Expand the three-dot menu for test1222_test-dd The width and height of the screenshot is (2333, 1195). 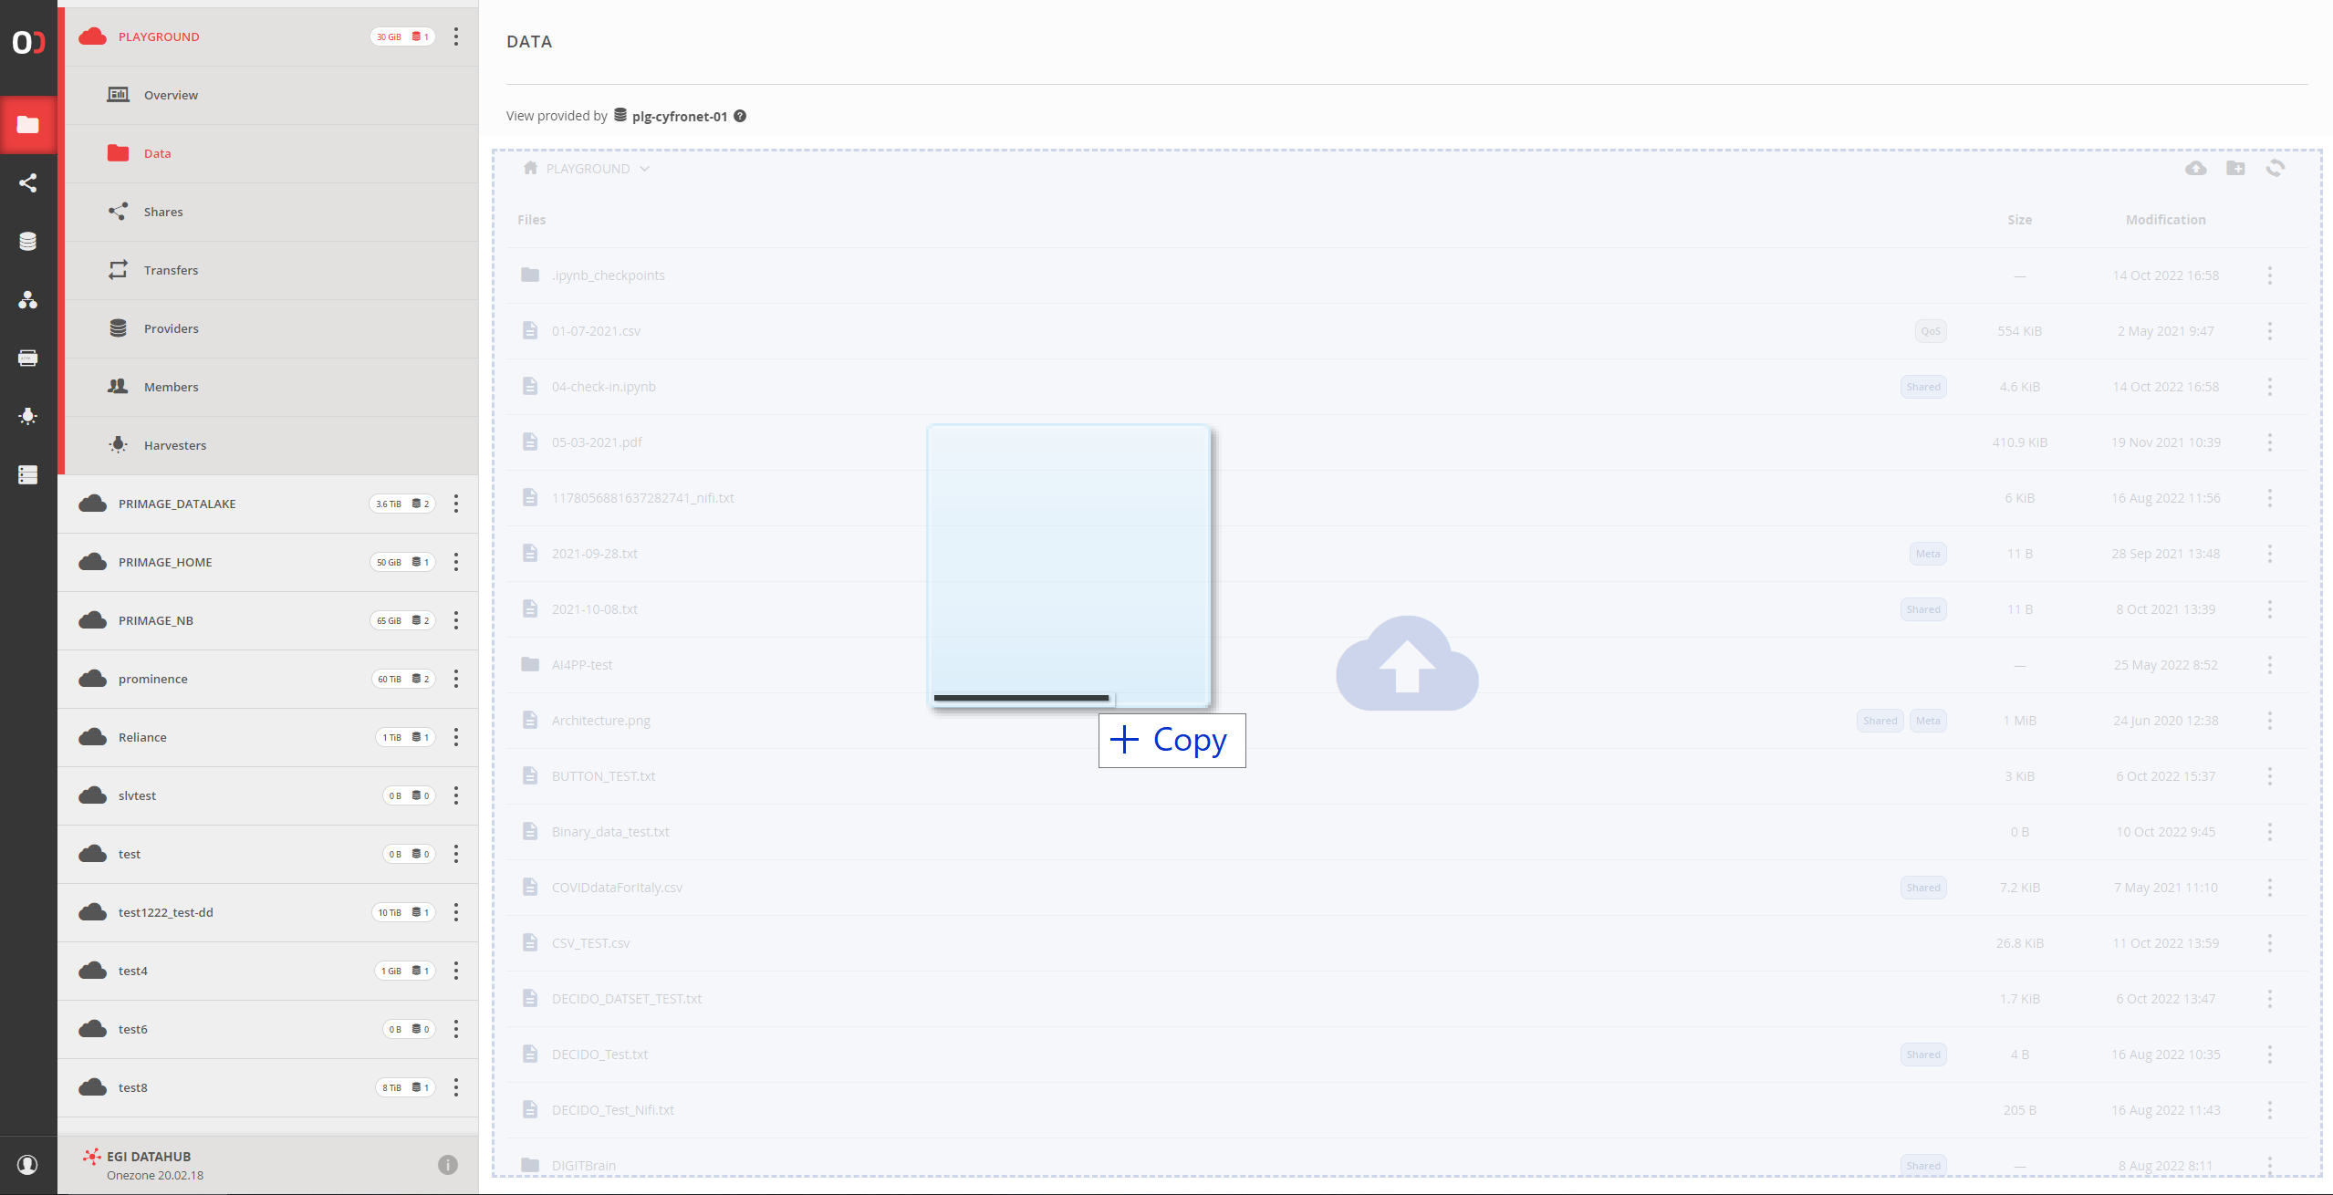[455, 911]
